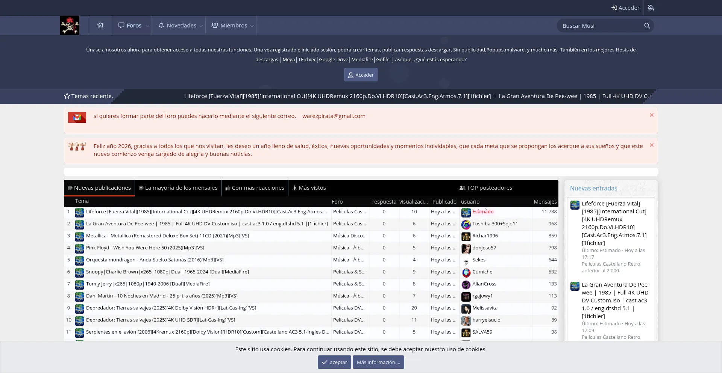The image size is (722, 373).
Task: Open Richar1996 user avatar
Action: (x=466, y=236)
